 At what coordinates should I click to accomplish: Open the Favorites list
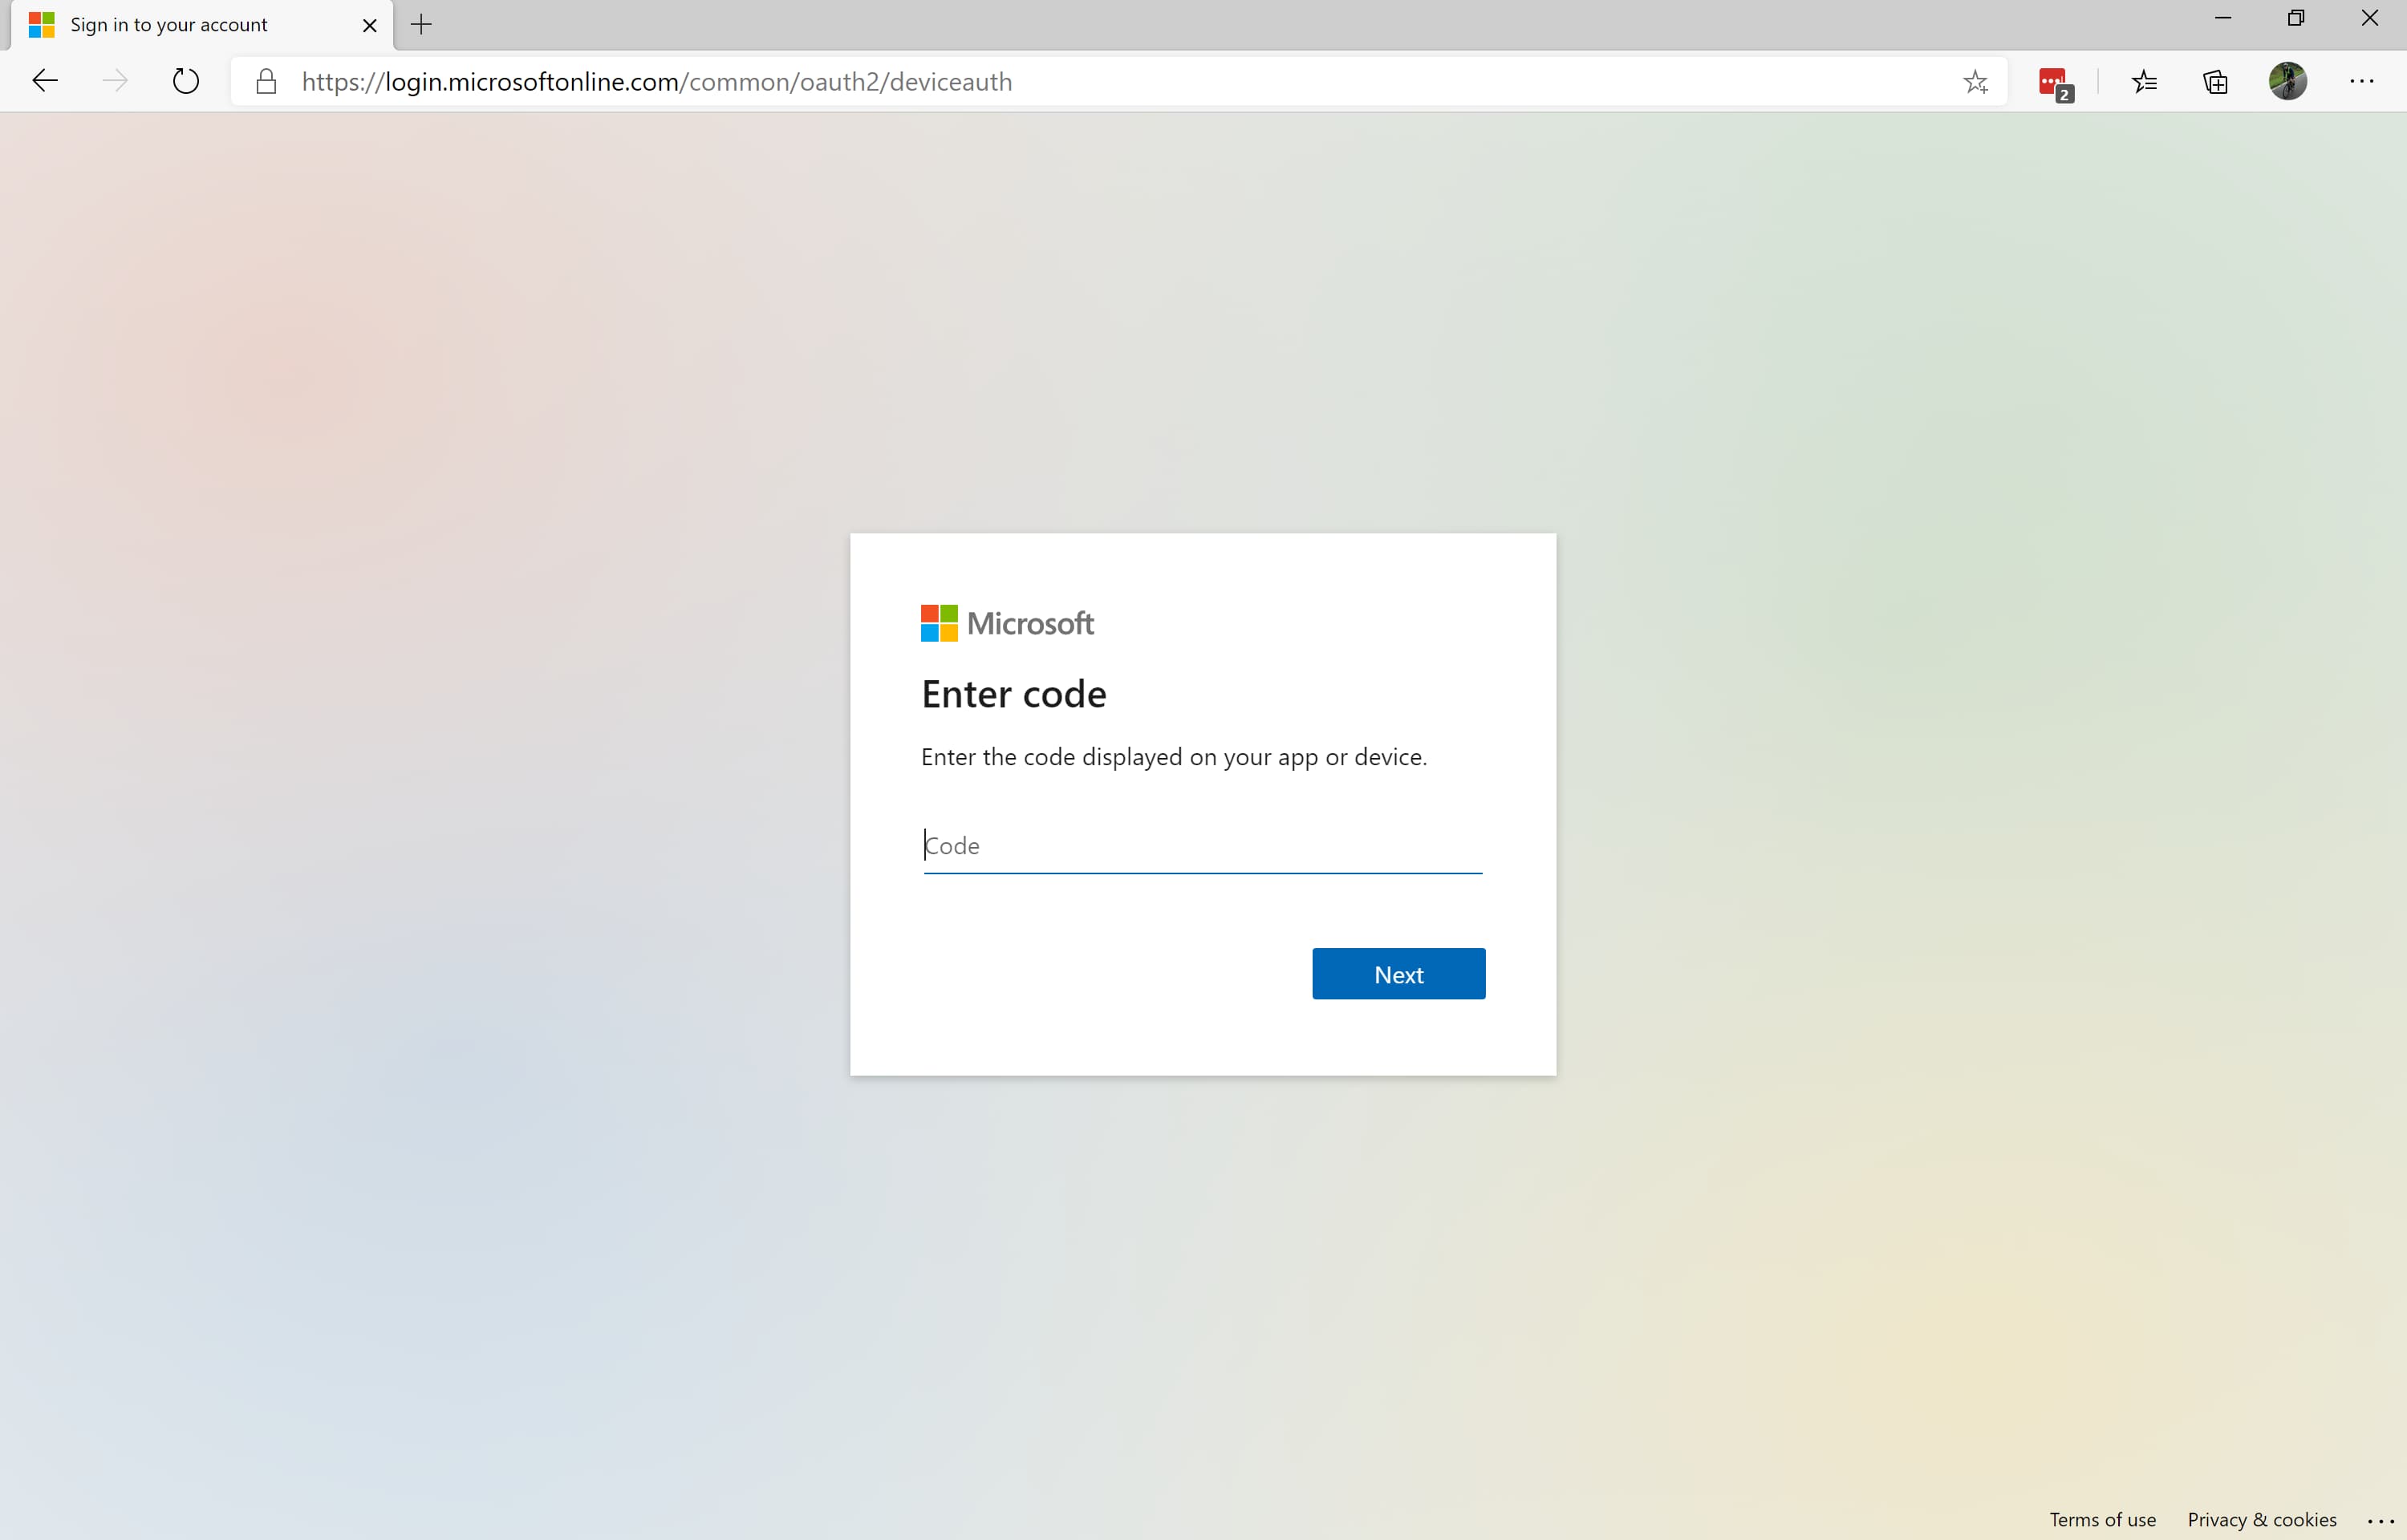pyautogui.click(x=2144, y=81)
